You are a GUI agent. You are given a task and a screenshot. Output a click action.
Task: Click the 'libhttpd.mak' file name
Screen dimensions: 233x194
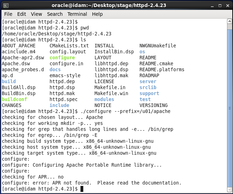111,75
